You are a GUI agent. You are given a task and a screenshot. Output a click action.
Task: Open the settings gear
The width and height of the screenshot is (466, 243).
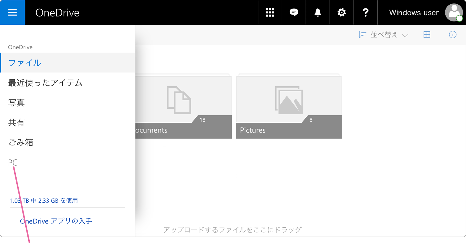(x=342, y=12)
